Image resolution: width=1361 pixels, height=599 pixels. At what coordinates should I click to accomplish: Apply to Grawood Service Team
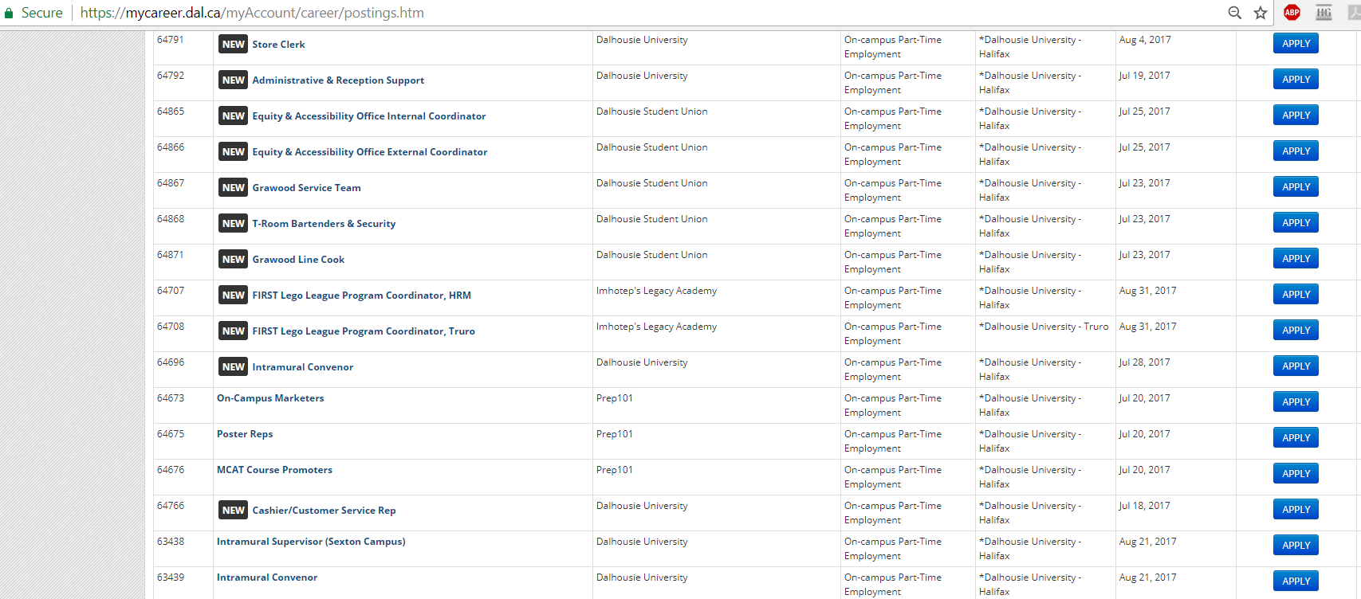tap(1296, 187)
